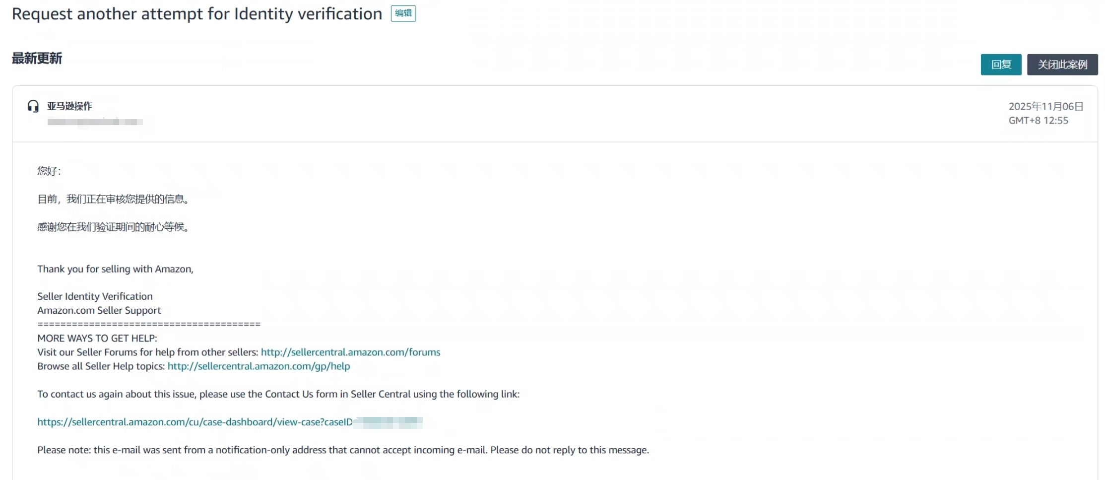Click the 最新更新 section heading
The height and width of the screenshot is (480, 1105).
coord(37,59)
